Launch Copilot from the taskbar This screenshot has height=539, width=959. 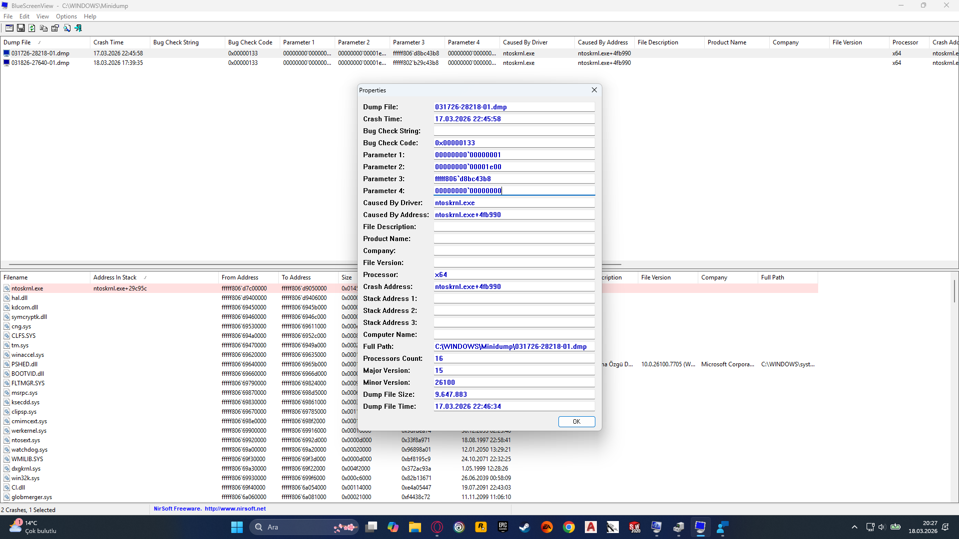393,527
